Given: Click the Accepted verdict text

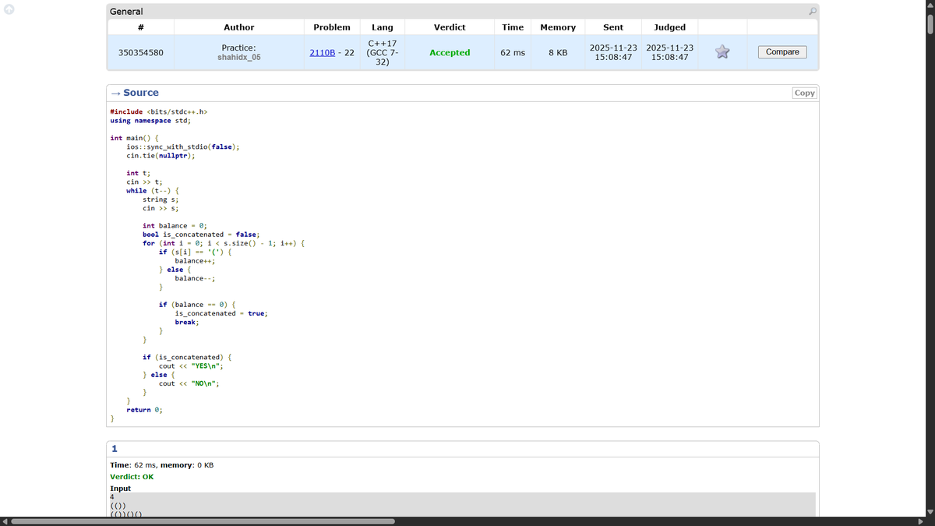Looking at the screenshot, I should coord(450,53).
